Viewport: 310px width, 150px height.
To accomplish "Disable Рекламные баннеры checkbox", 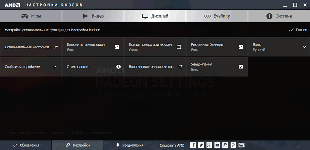I will (241, 47).
